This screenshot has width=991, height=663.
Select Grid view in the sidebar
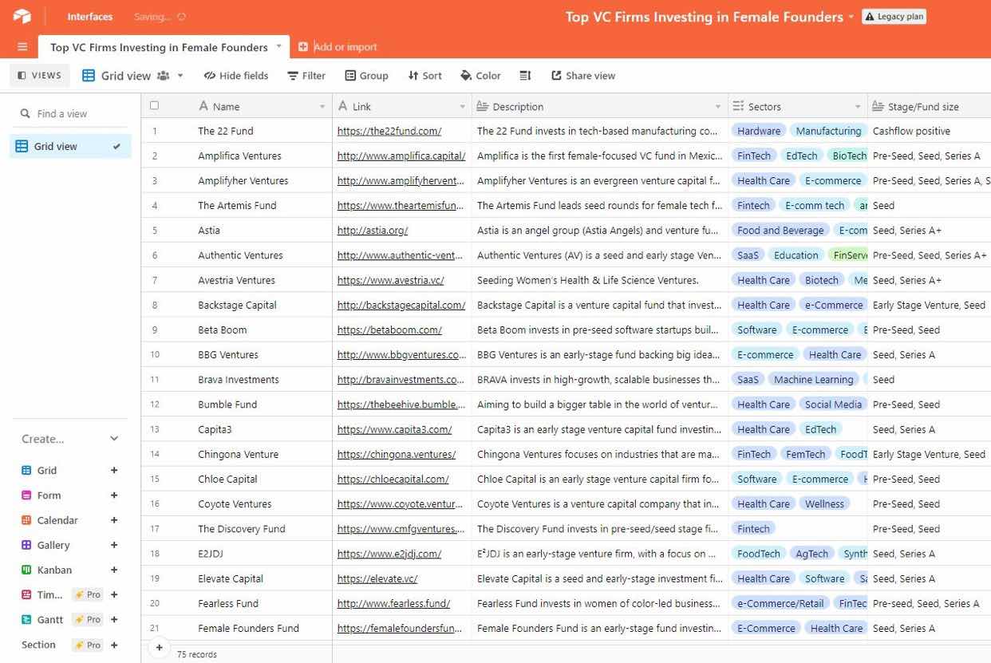(x=70, y=147)
